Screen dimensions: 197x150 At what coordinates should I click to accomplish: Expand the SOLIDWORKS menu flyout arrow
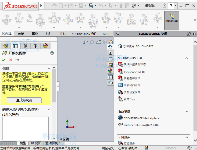coord(41,6)
